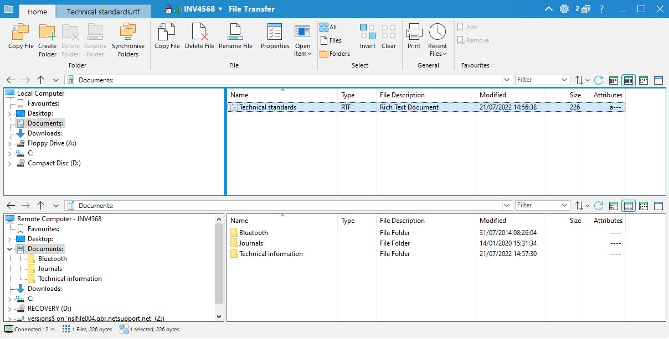Select the Journals folder in remote list
This screenshot has width=669, height=339.
(251, 243)
